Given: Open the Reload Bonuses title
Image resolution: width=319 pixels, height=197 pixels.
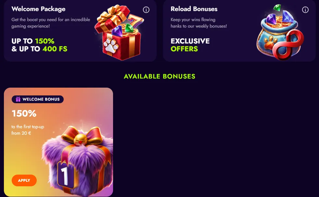Looking at the screenshot, I should tap(194, 9).
